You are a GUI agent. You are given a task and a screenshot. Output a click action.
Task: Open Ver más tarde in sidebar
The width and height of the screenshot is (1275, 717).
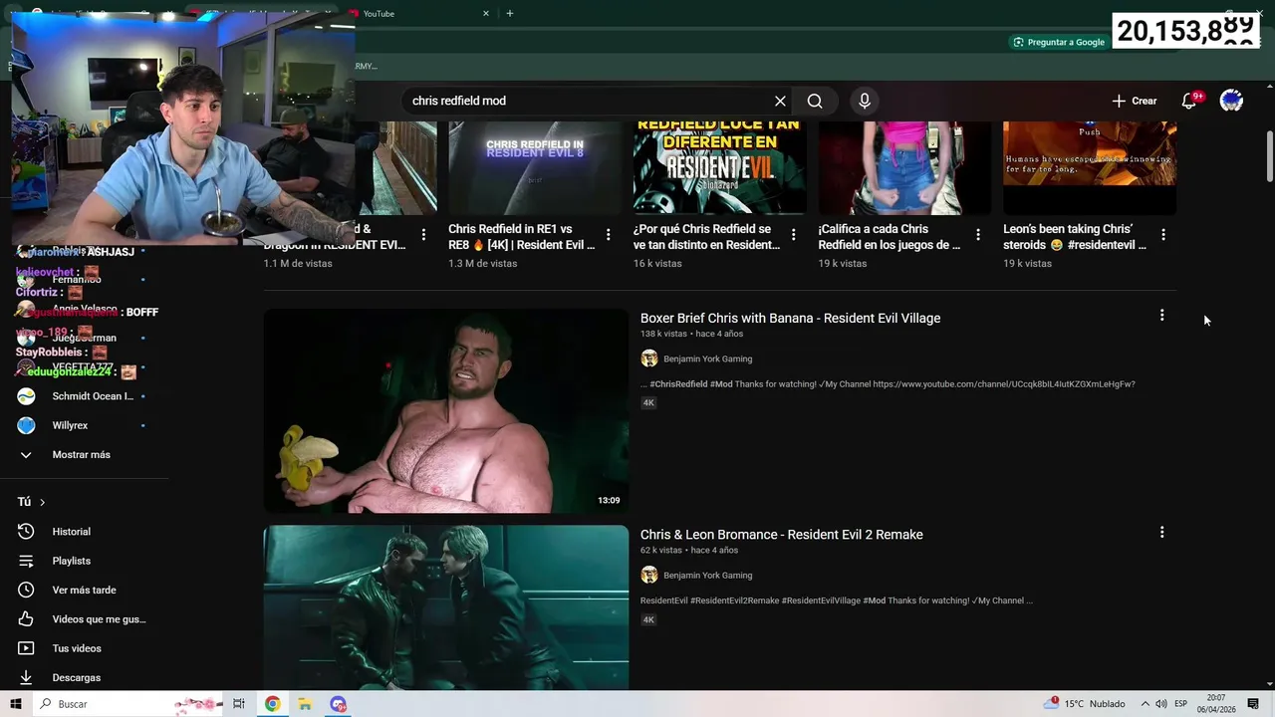point(85,590)
